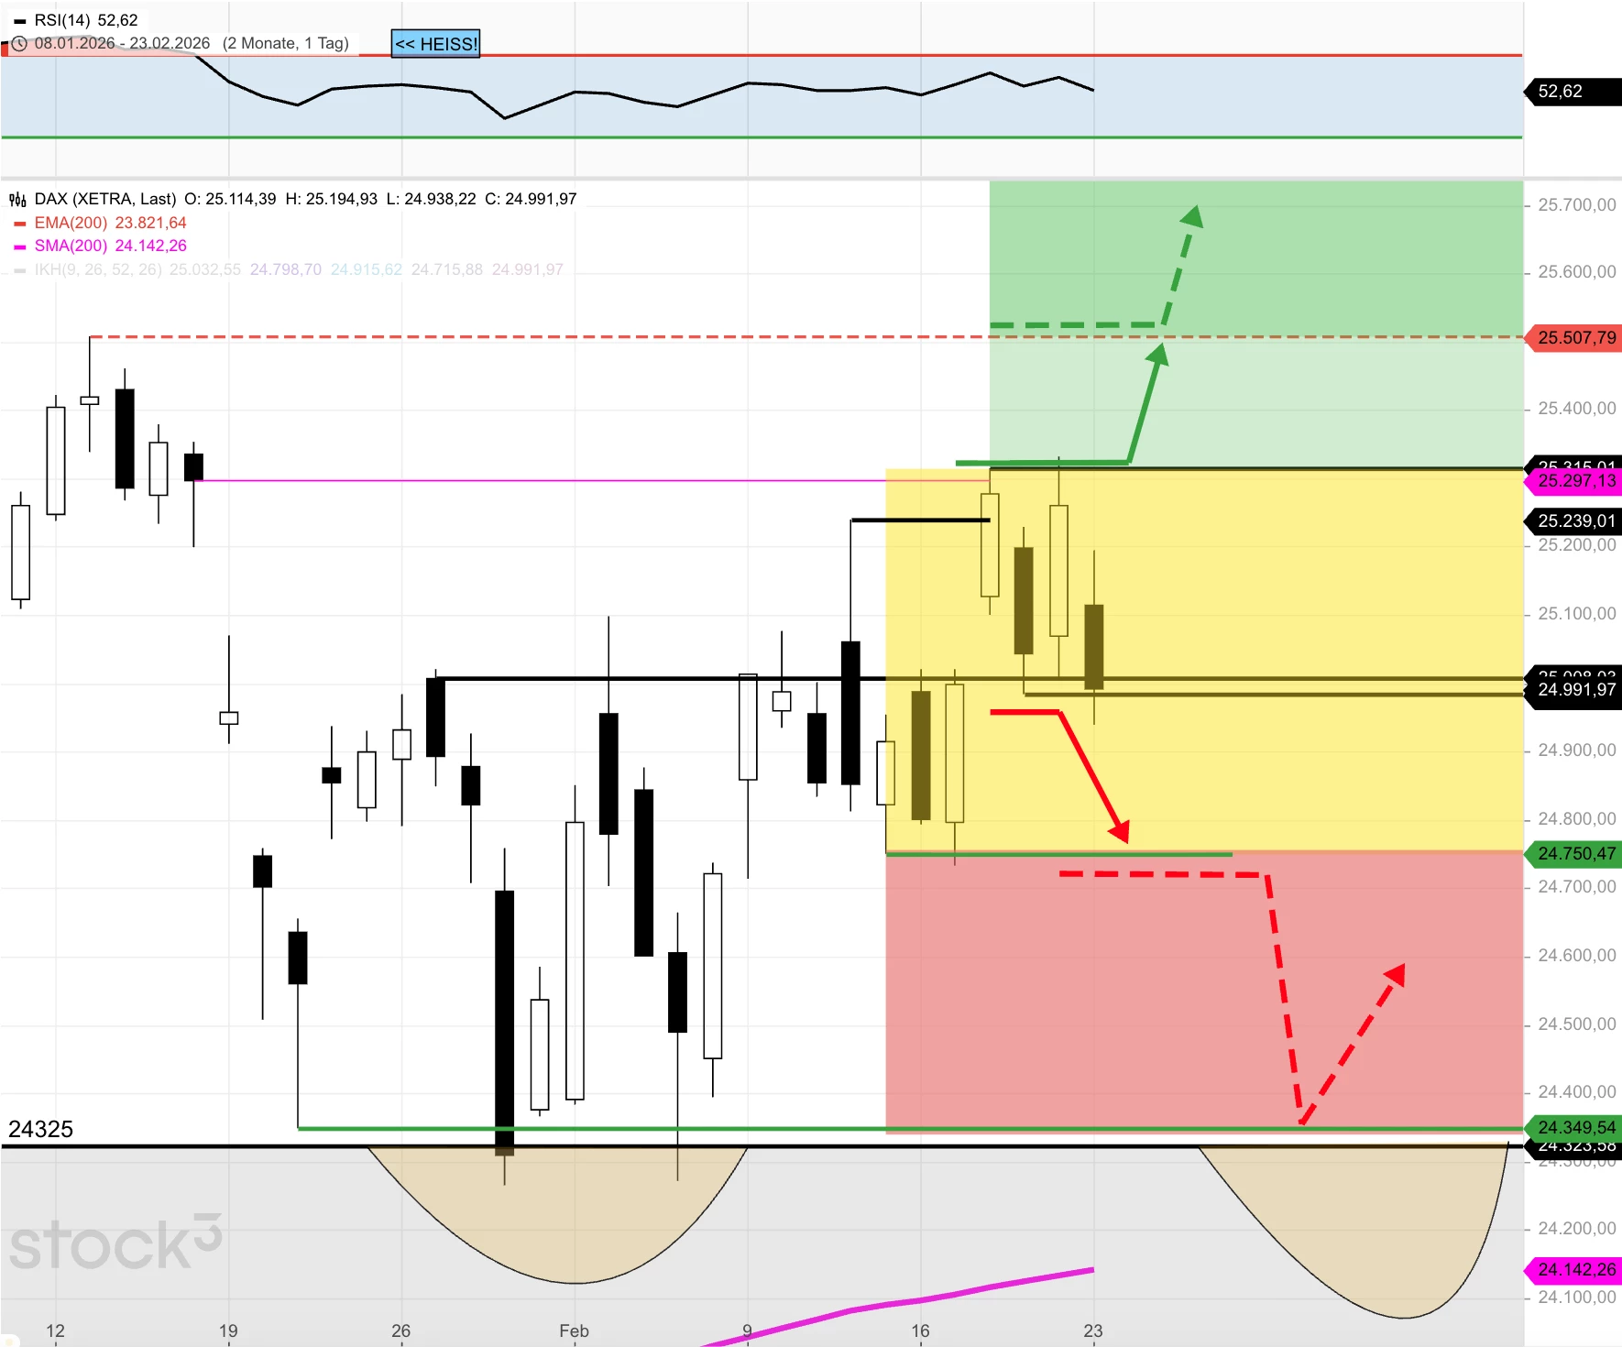Click the green 24.750,47 price tag

point(1574,854)
